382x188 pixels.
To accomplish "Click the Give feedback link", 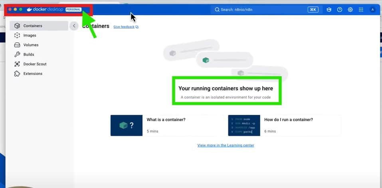I will click(x=124, y=27).
